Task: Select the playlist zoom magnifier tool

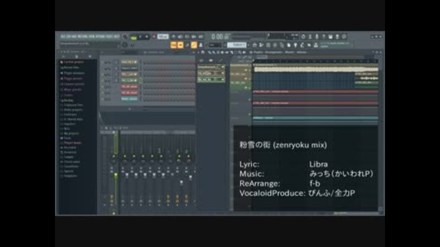Action: click(x=240, y=52)
